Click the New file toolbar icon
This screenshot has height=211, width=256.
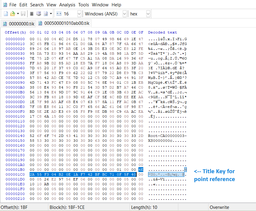tap(6, 14)
